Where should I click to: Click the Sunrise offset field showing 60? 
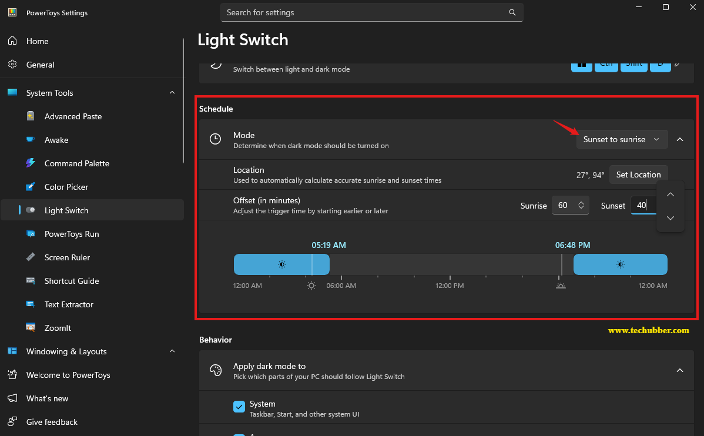pyautogui.click(x=570, y=205)
